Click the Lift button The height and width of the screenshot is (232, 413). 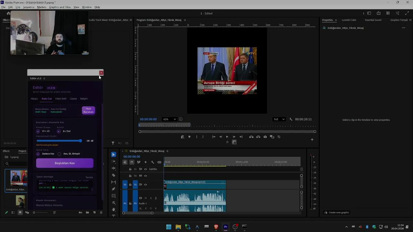(x=251, y=137)
